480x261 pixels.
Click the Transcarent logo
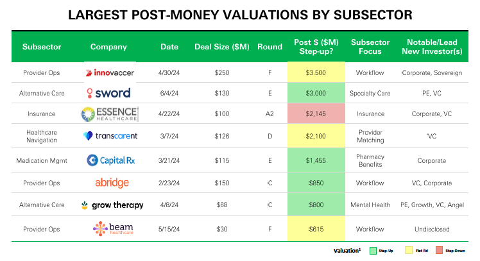(x=110, y=135)
